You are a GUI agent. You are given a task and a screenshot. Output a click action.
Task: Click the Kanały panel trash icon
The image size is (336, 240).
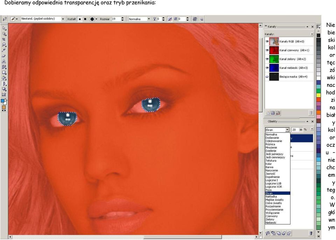[311, 113]
